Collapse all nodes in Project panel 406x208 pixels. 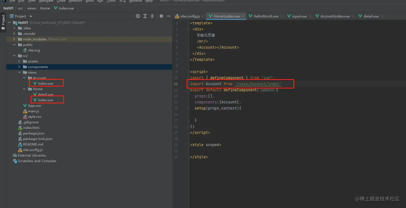coord(152,16)
